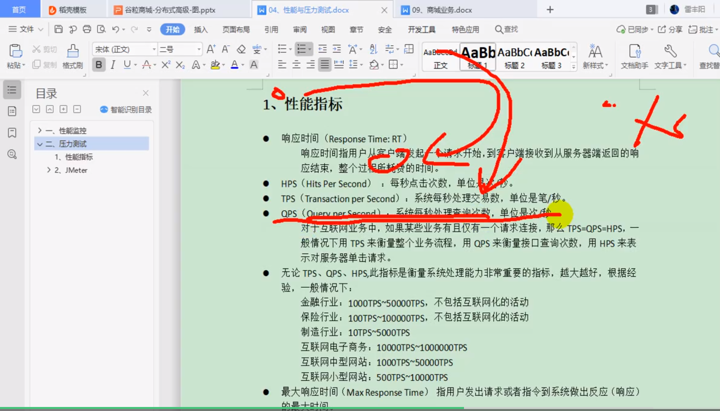Open the font name dropdown 宋体 (正文)
Image resolution: width=720 pixels, height=411 pixels.
124,49
